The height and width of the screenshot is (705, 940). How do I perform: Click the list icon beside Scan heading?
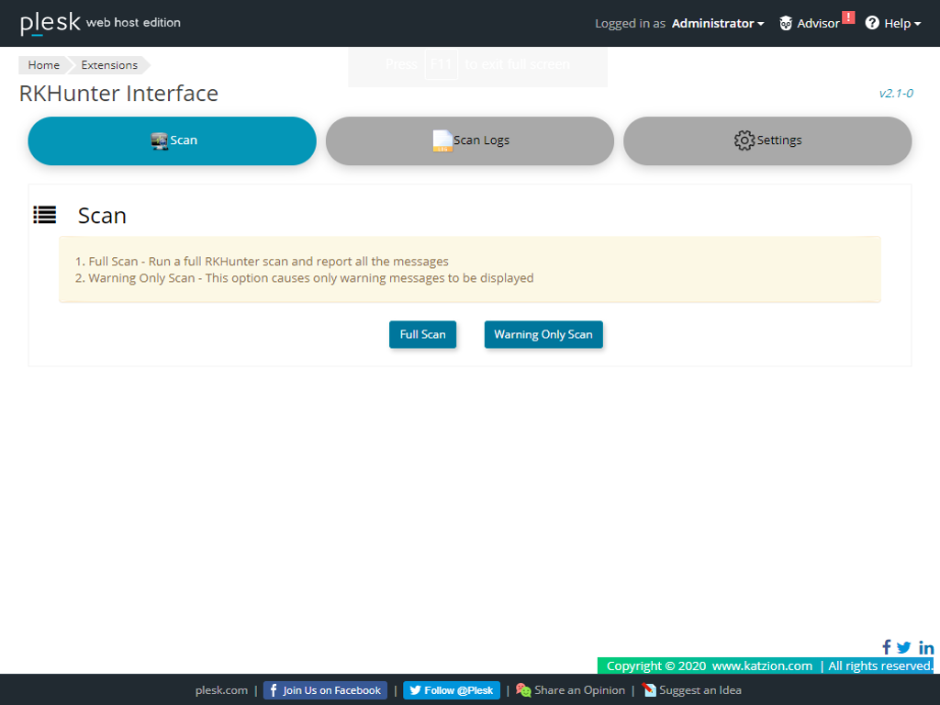[44, 215]
